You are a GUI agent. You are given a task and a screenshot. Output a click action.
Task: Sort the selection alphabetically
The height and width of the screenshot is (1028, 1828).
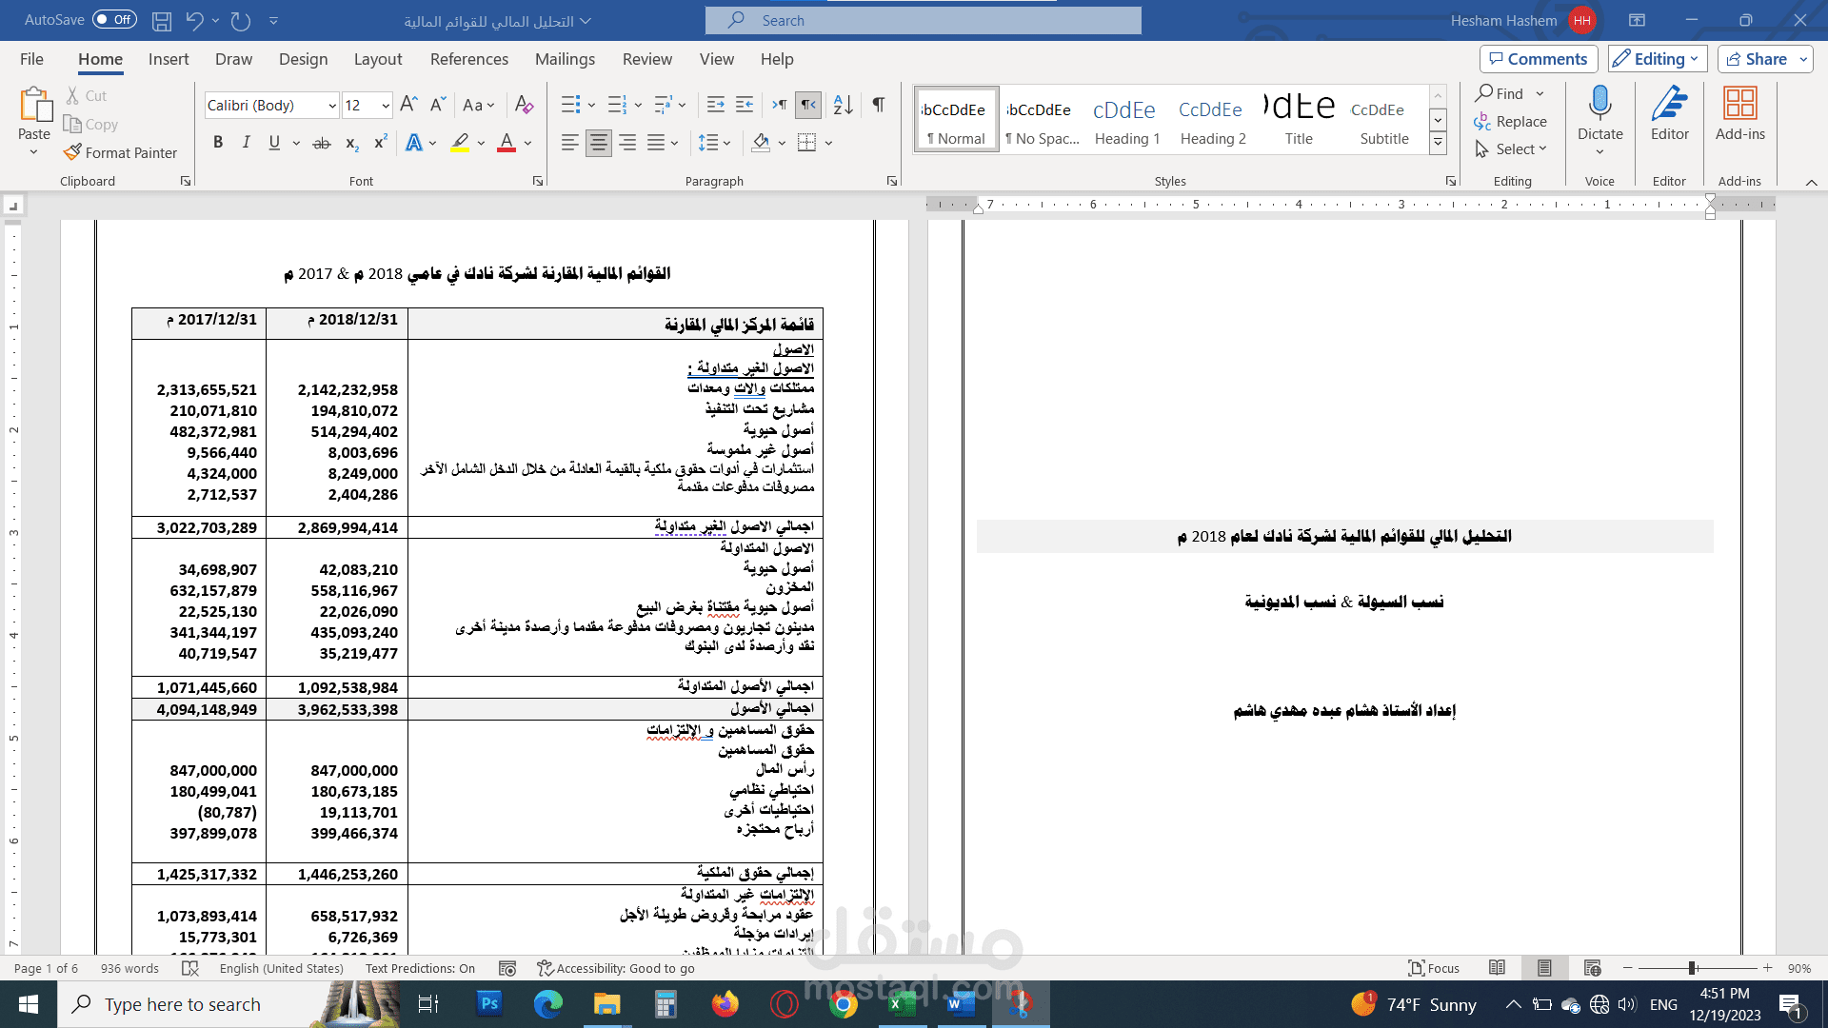click(x=843, y=105)
